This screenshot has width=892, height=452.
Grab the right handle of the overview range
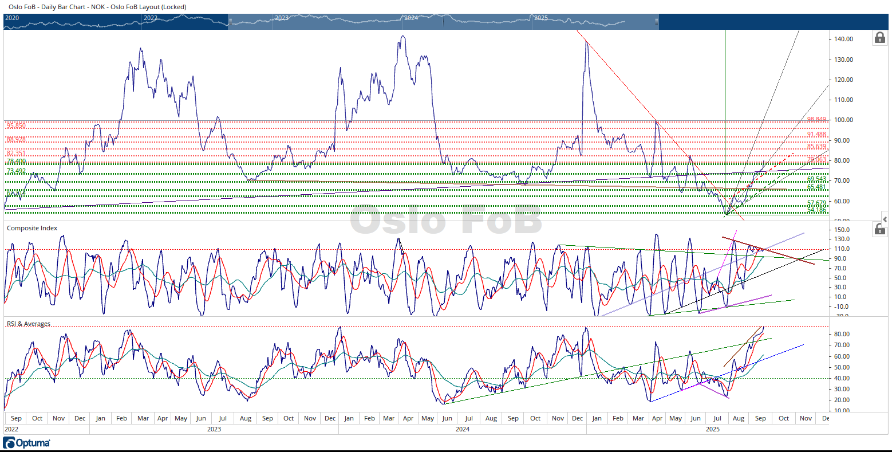656,21
